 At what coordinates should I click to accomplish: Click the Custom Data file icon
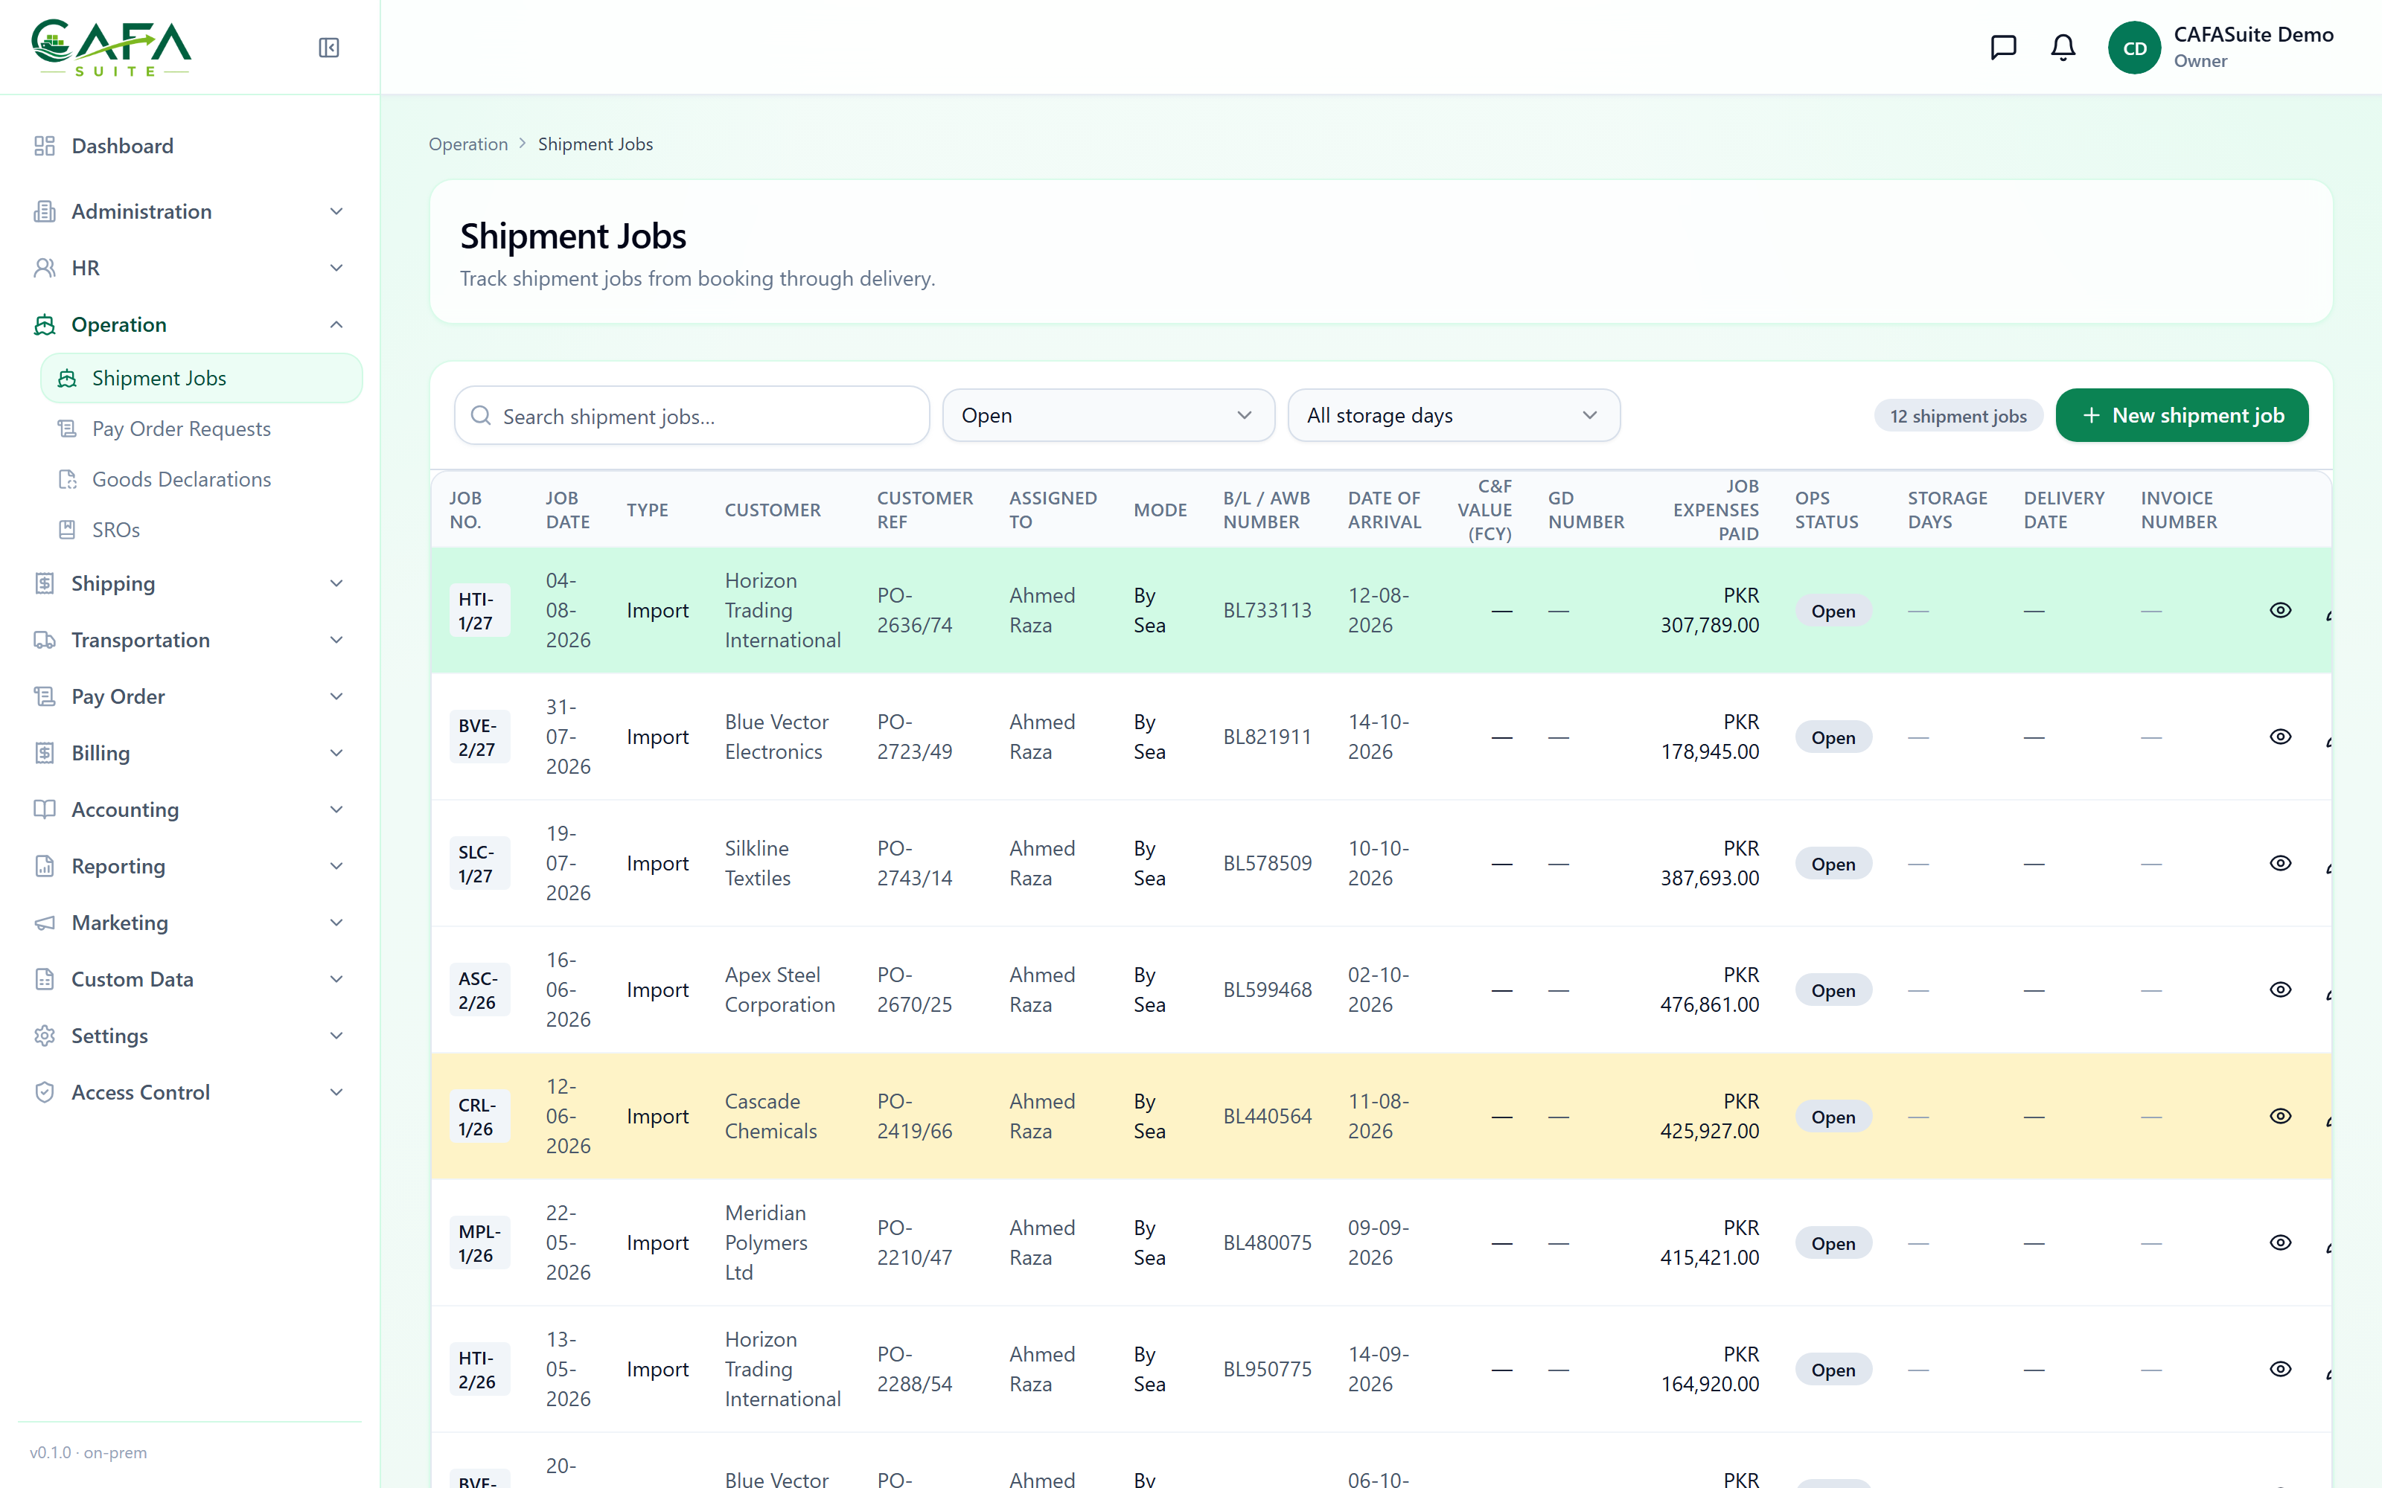coord(45,979)
